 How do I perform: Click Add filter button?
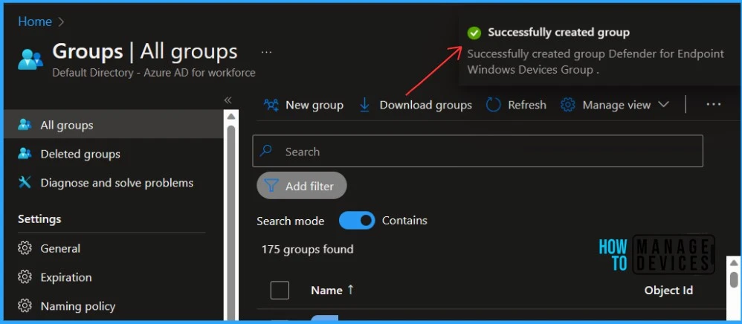tap(301, 186)
